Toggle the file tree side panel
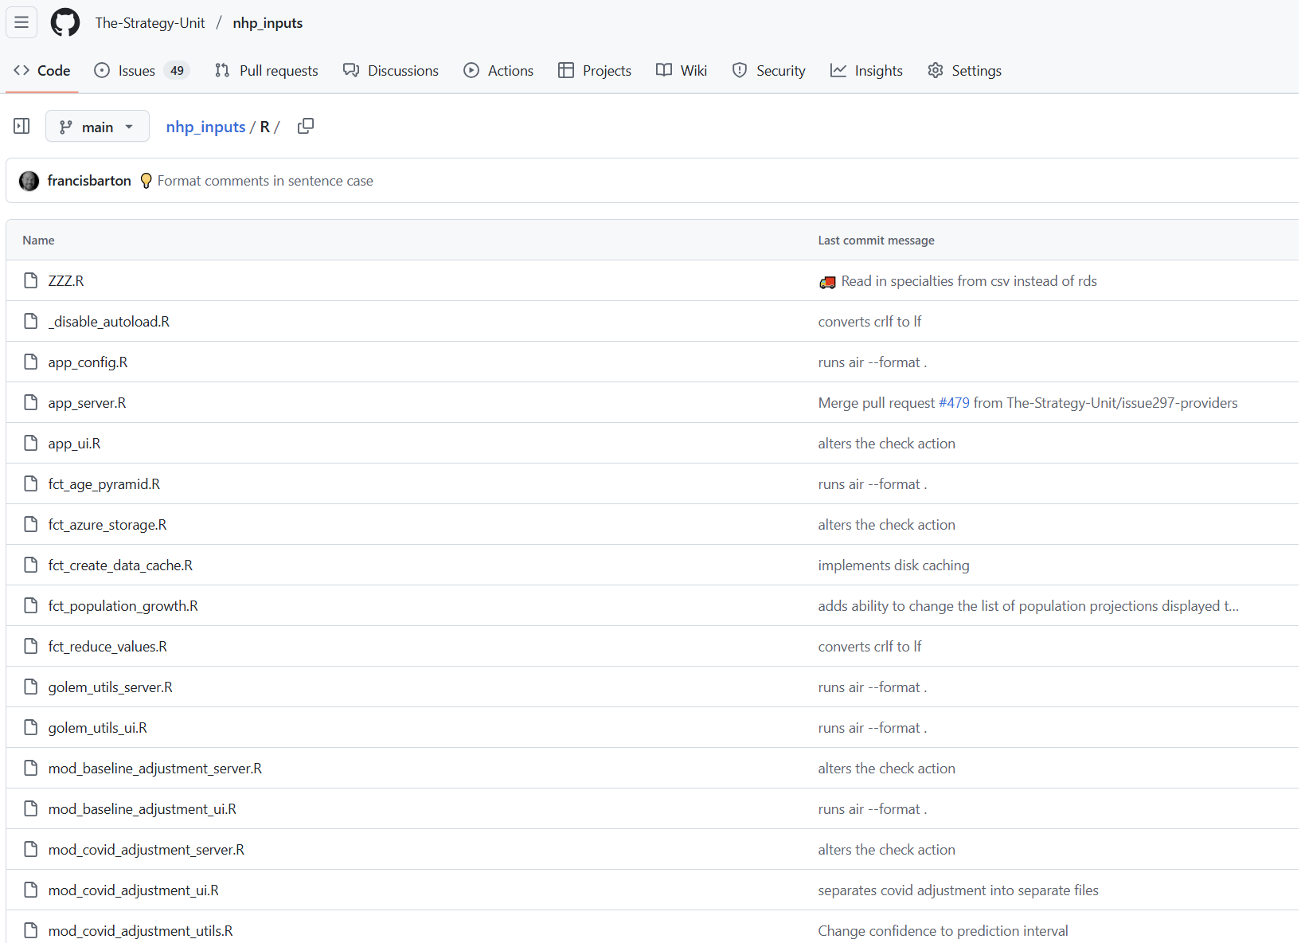The width and height of the screenshot is (1301, 943). point(21,126)
